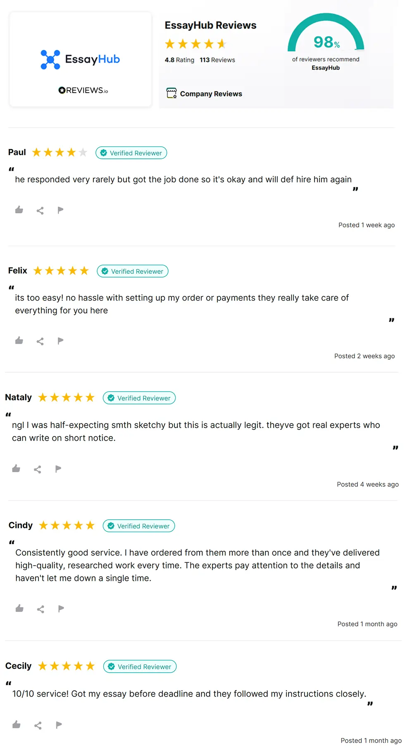Flag Paul's review as inappropriate
Image resolution: width=405 pixels, height=755 pixels.
point(60,210)
